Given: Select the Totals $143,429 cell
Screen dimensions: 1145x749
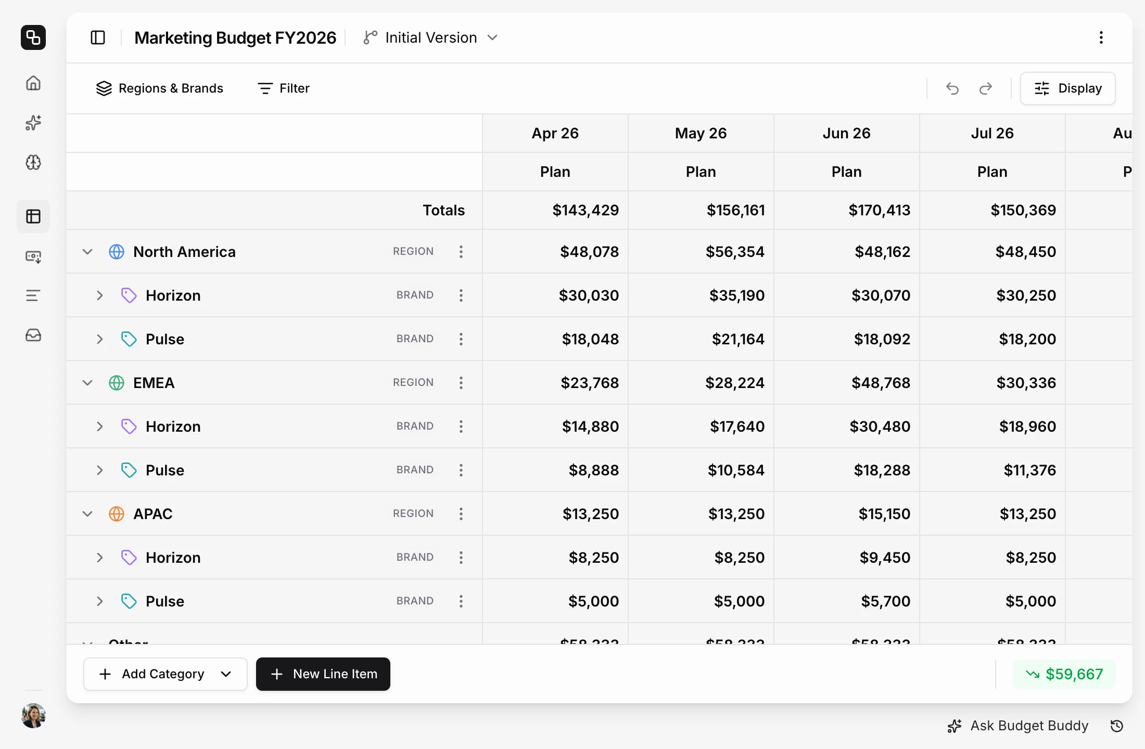Looking at the screenshot, I should (x=555, y=210).
